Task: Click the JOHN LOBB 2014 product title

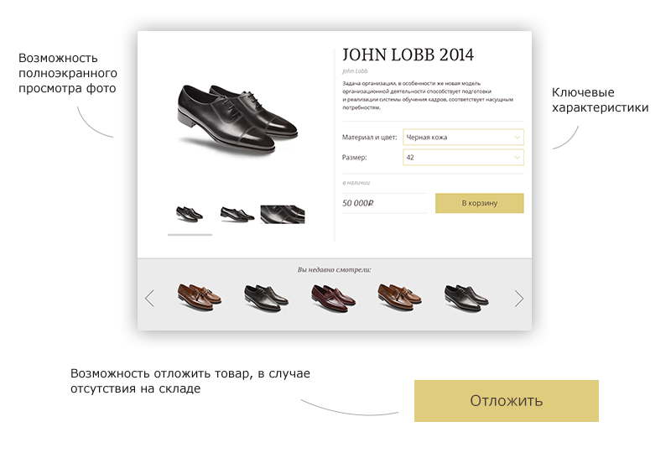Action: point(408,55)
